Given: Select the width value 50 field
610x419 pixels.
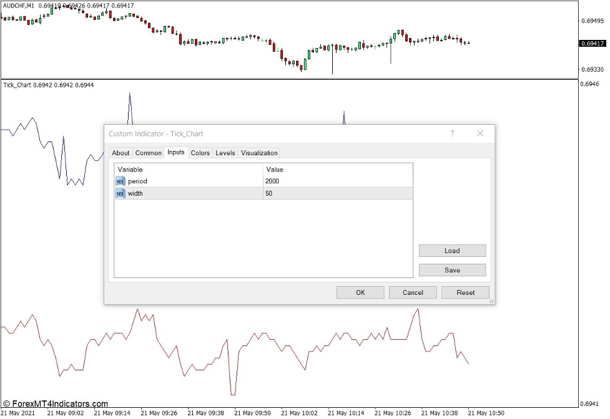Looking at the screenshot, I should [x=337, y=194].
